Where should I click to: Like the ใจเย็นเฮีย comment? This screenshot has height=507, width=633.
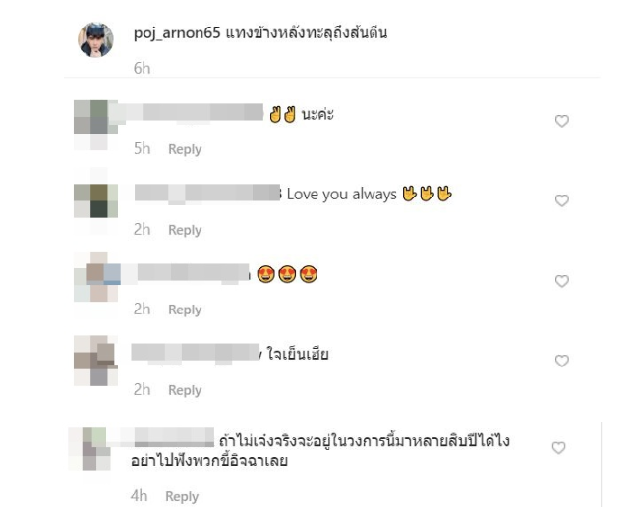pyautogui.click(x=562, y=361)
